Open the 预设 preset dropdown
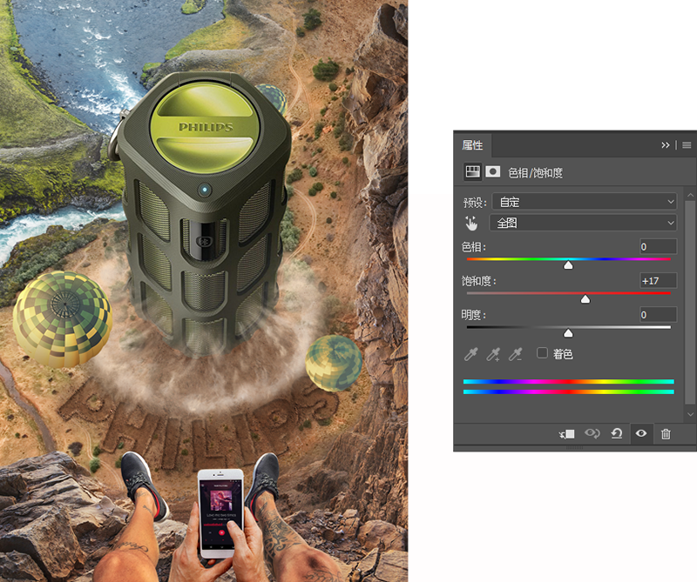The image size is (697, 582). tap(584, 202)
